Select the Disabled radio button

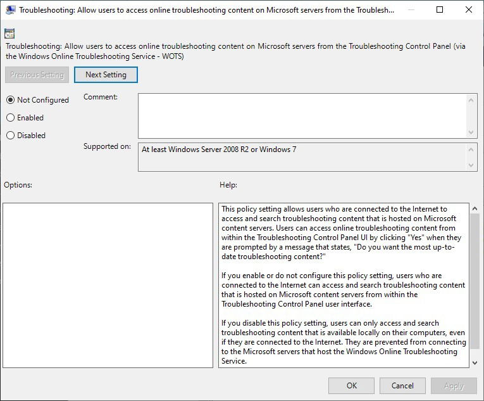(11, 135)
